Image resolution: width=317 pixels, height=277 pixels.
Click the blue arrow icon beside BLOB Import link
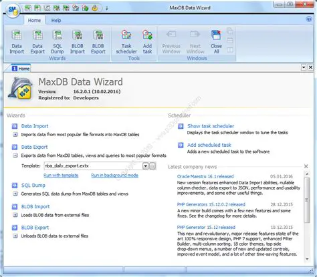15,207
